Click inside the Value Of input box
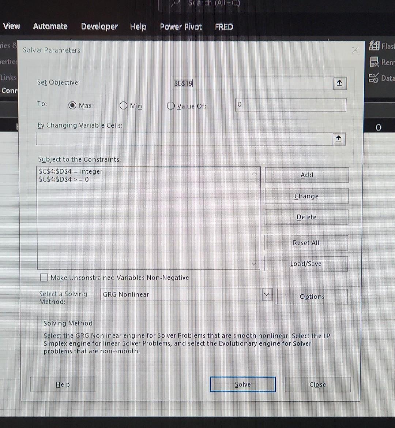Image resolution: width=395 pixels, height=428 pixels. pos(291,105)
